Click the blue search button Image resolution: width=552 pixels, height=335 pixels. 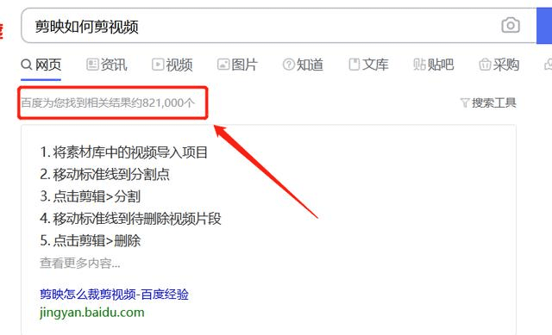pyautogui.click(x=544, y=26)
